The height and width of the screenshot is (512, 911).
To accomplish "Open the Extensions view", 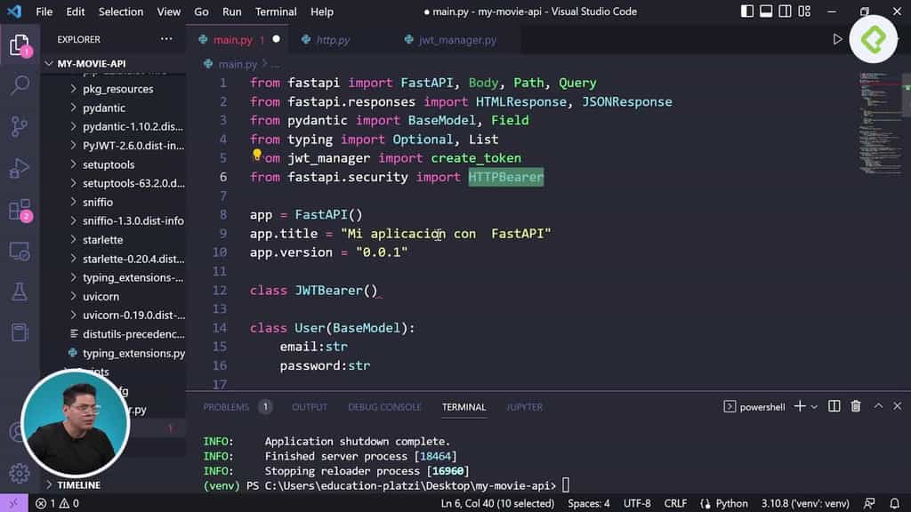I will click(20, 209).
